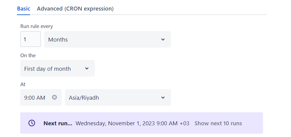The height and width of the screenshot is (137, 291).
Task: Click the chevron in First day of month
Action: point(87,68)
